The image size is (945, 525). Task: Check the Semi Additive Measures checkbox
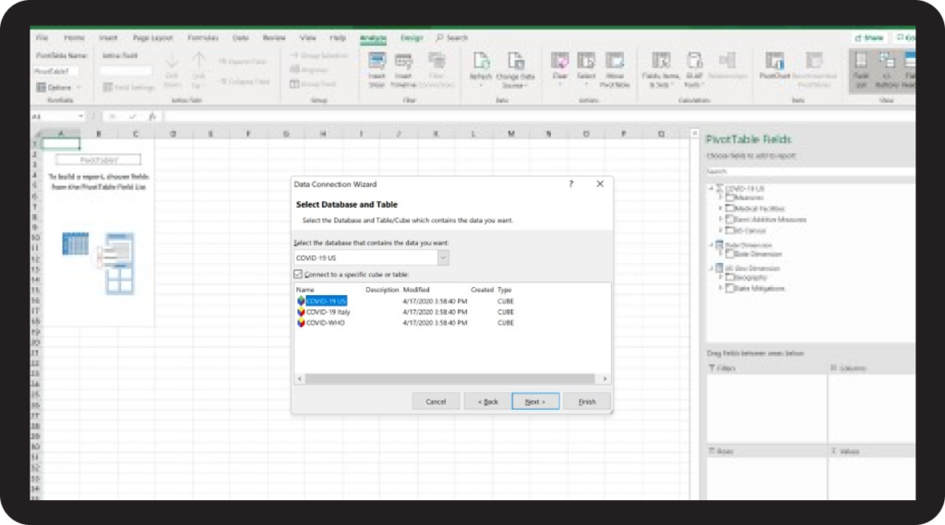[x=730, y=220]
